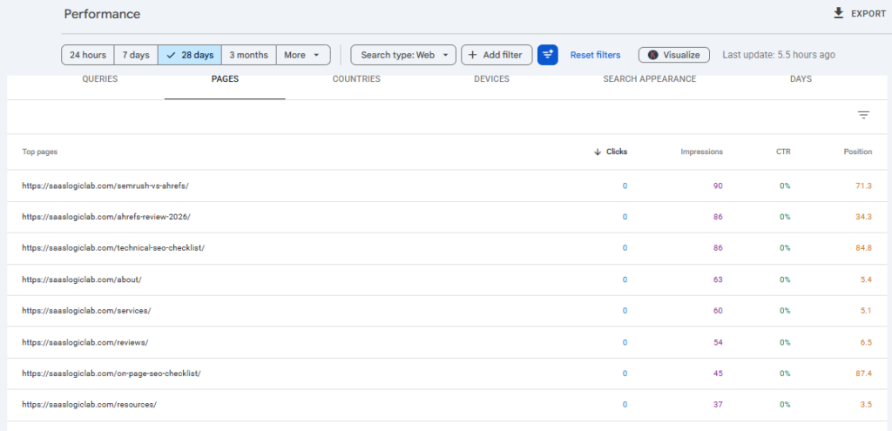Click the blue filter sparkle icon button
The image size is (892, 431).
[x=547, y=55]
